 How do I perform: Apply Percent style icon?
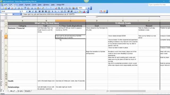pos(56,11)
